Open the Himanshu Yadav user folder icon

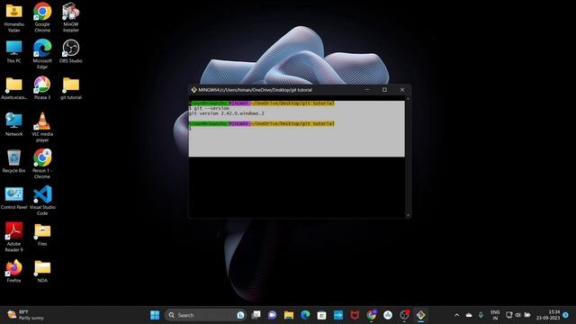(14, 17)
